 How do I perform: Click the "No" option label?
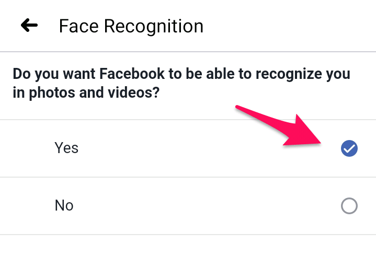click(64, 206)
